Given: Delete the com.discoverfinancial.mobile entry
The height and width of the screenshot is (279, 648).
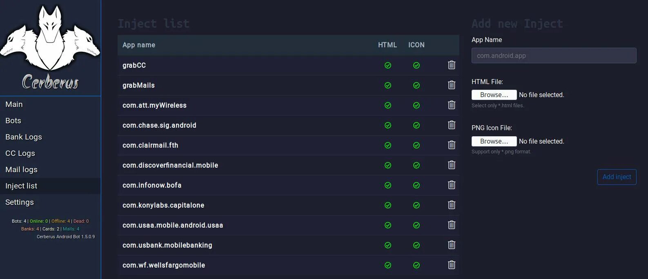Looking at the screenshot, I should [x=451, y=165].
